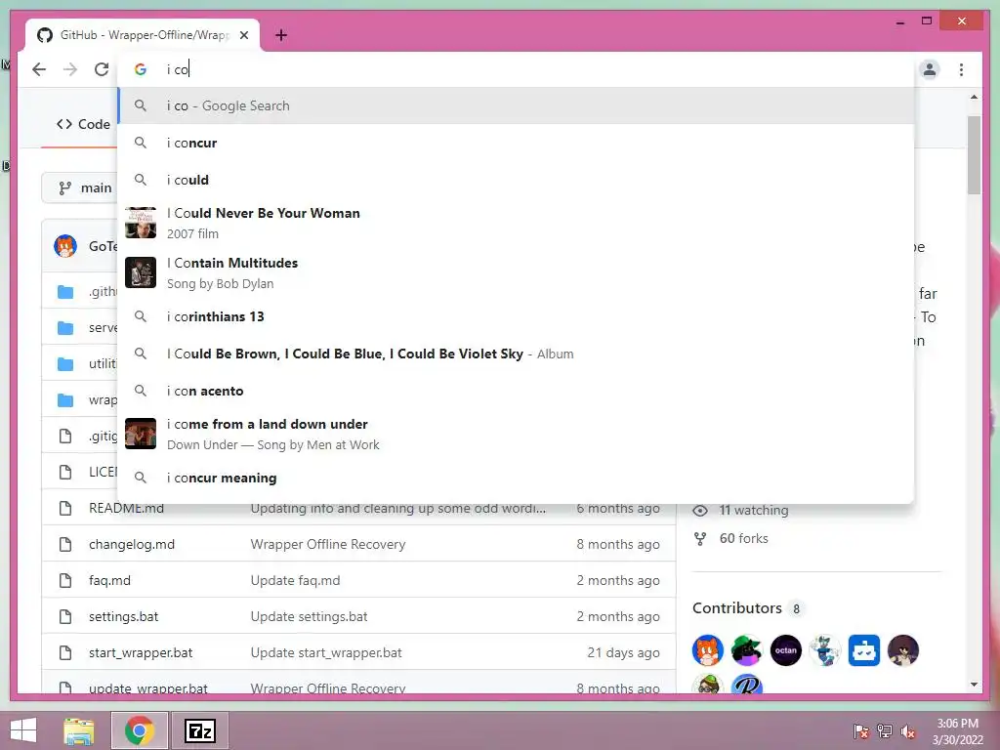This screenshot has width=1000, height=750.
Task: Choose the 'i co - Google Search' suggestion
Action: 516,105
